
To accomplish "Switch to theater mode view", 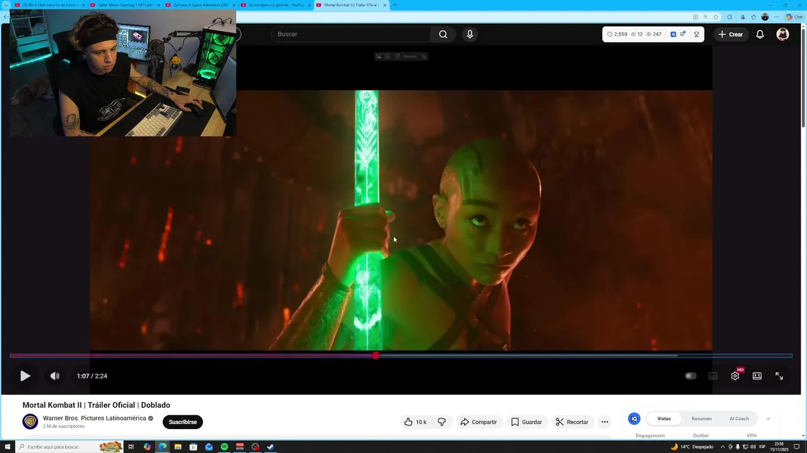I will tap(757, 376).
